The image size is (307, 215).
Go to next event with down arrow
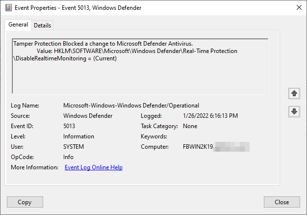294,112
